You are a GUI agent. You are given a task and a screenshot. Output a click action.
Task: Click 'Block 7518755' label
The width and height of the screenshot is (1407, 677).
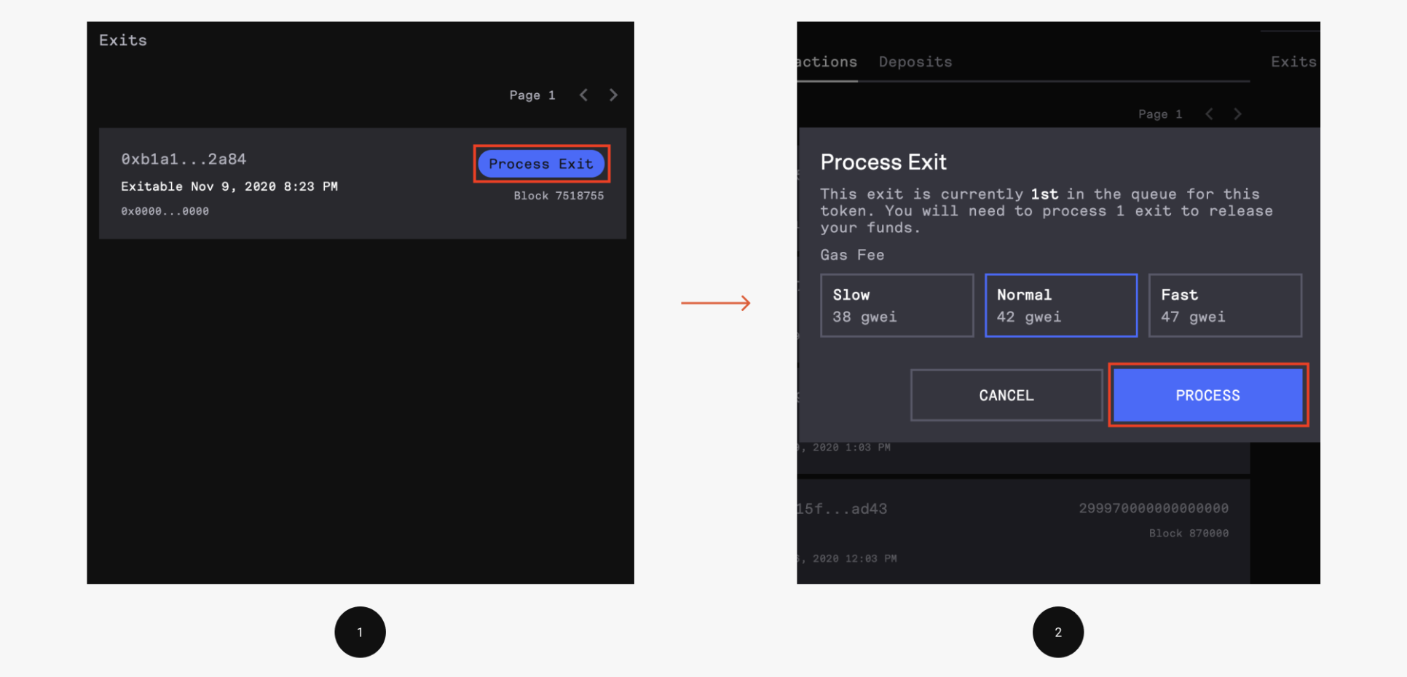[559, 196]
